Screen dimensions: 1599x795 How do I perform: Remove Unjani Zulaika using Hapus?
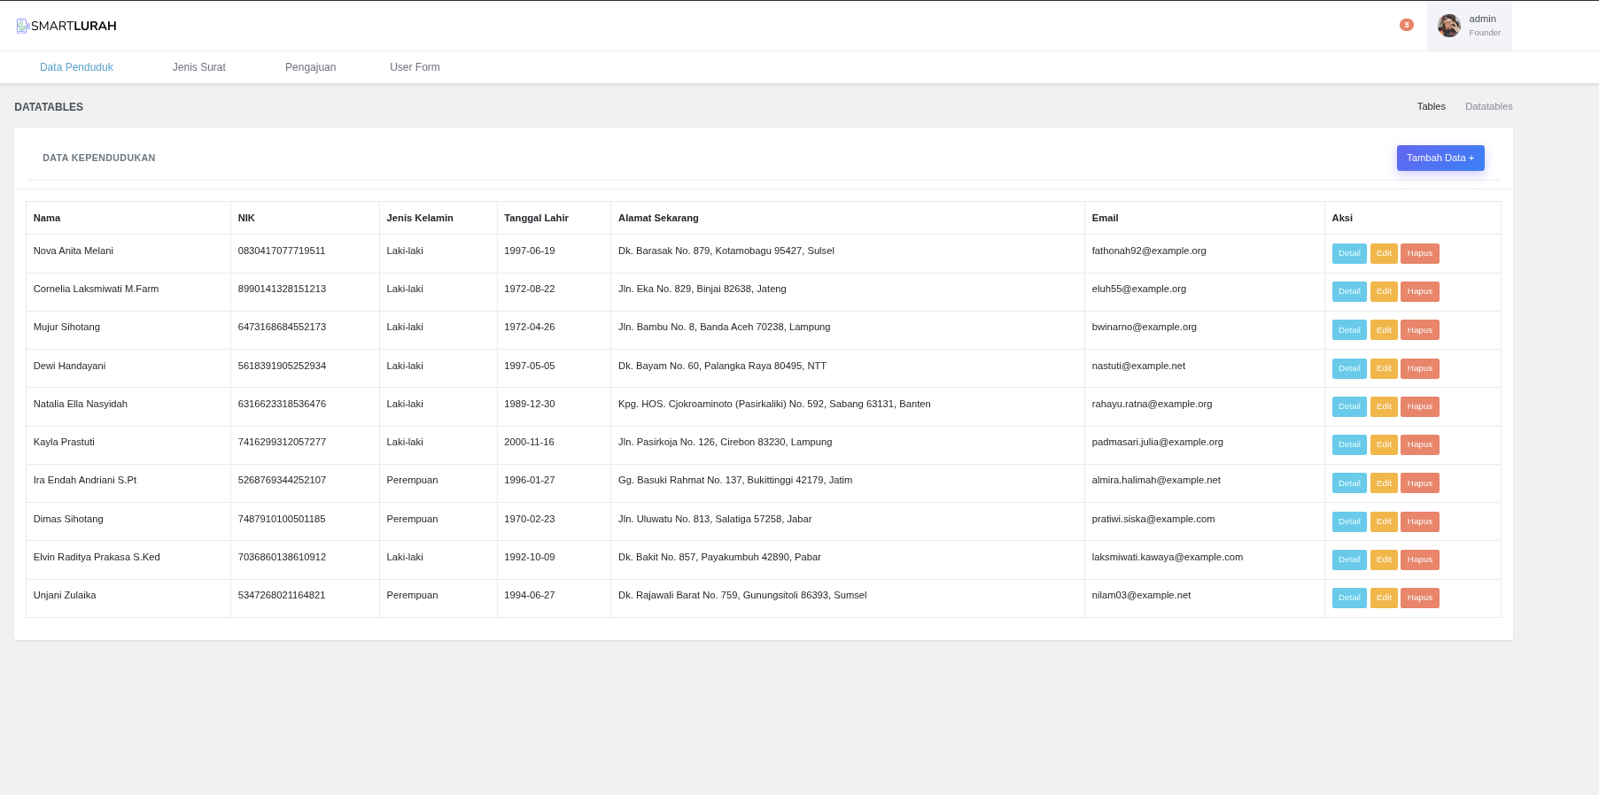[x=1419, y=598]
